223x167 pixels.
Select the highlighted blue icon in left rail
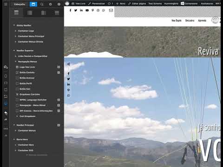6,103
